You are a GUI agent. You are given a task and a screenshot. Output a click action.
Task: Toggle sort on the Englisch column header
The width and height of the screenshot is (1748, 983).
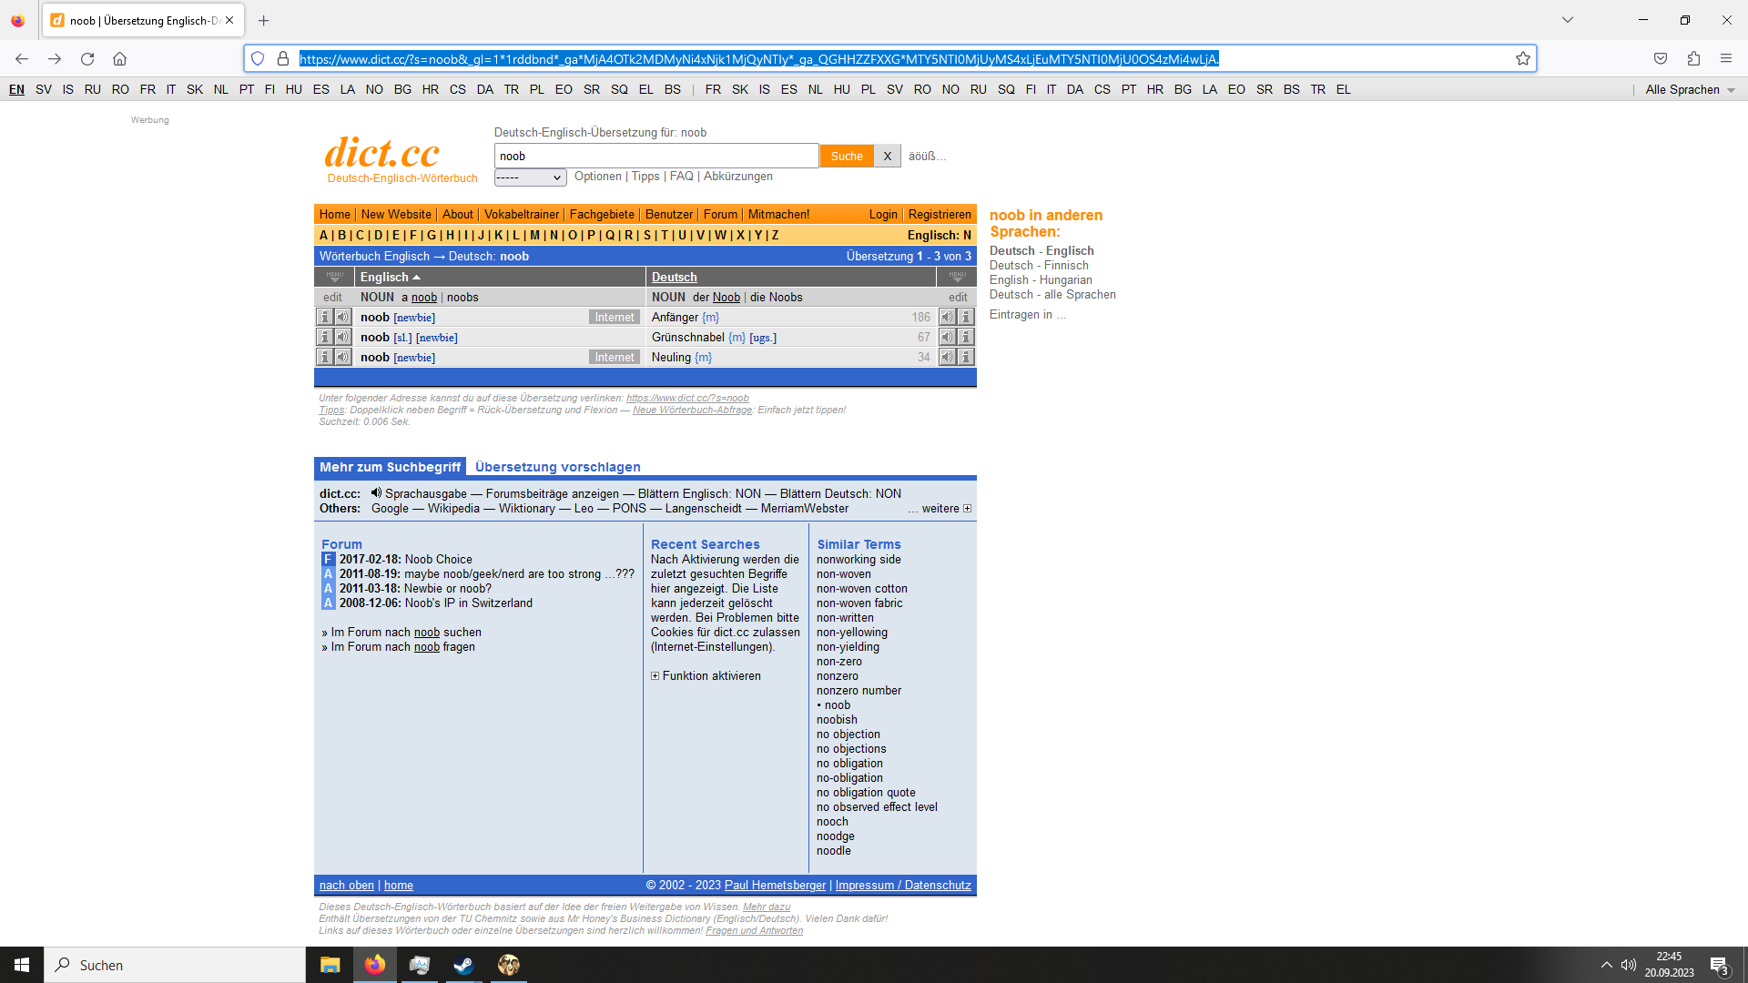[x=390, y=277]
